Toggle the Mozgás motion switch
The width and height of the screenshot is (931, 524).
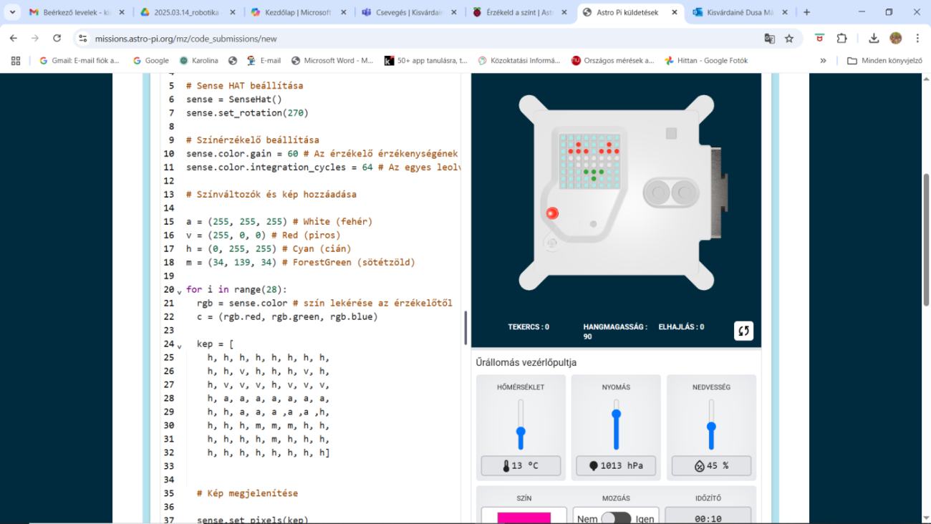pos(615,519)
